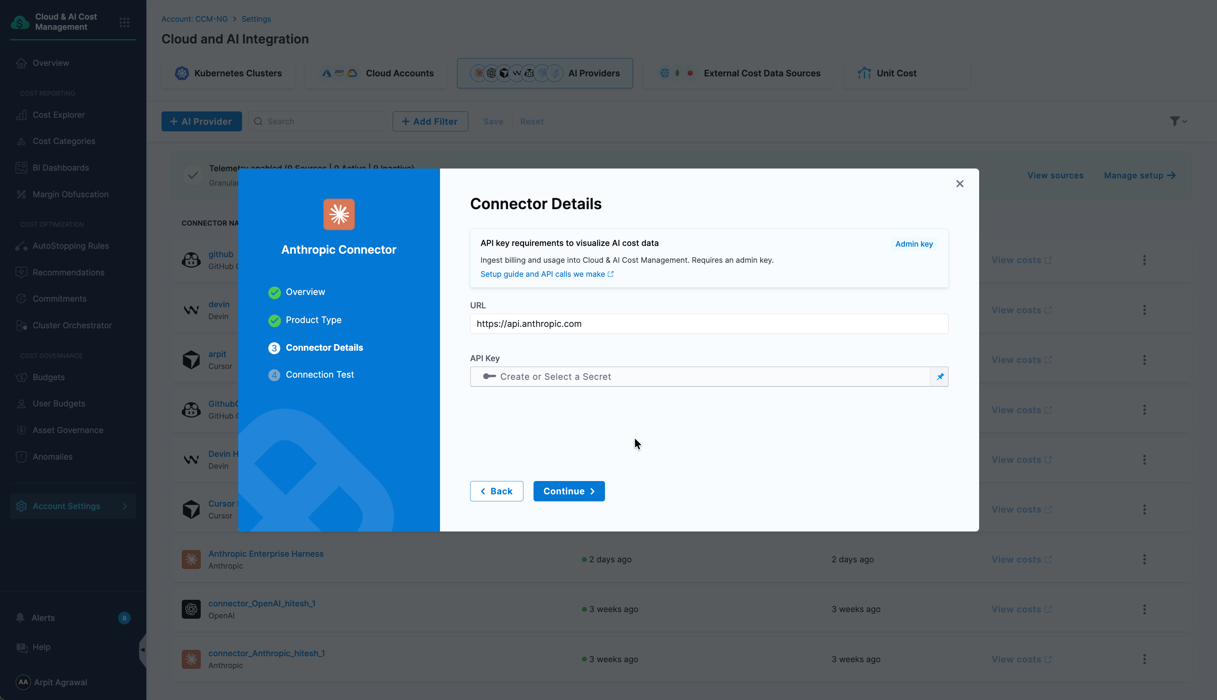The height and width of the screenshot is (700, 1217).
Task: Open Arpit Agrawal user profile
Action: click(51, 682)
